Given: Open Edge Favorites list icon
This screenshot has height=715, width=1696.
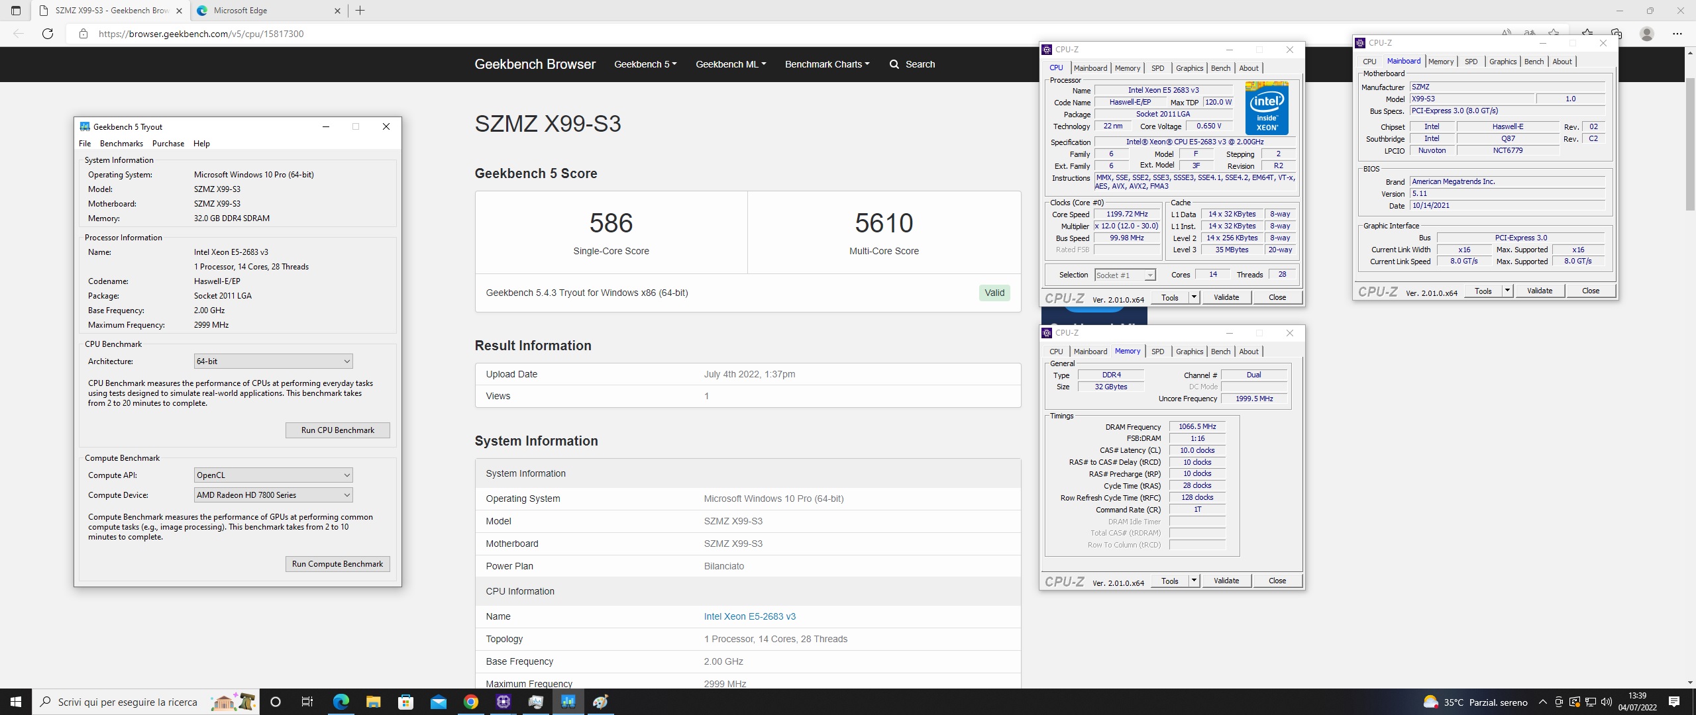Looking at the screenshot, I should [1587, 34].
